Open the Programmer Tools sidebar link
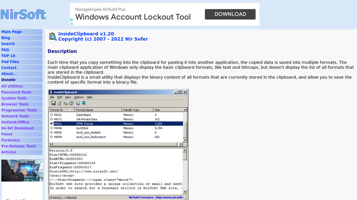The image size is (357, 200). click(19, 110)
